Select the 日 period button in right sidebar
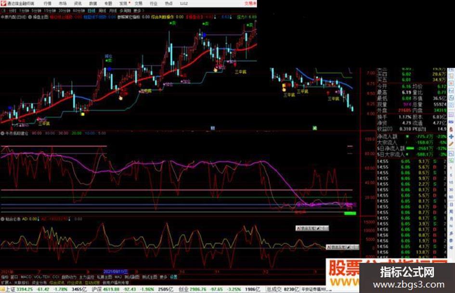Viewport: 455px width, 293px height. point(451,205)
